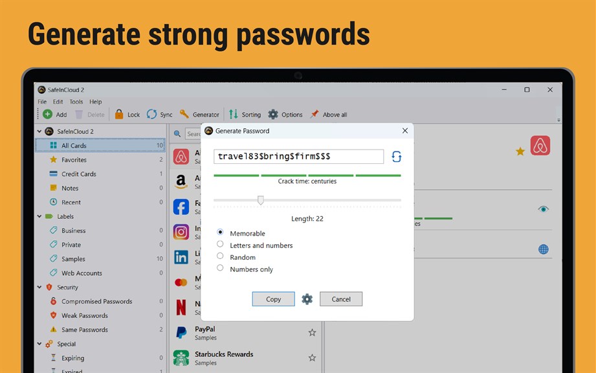
Task: Select the Random radio option
Action: click(220, 256)
